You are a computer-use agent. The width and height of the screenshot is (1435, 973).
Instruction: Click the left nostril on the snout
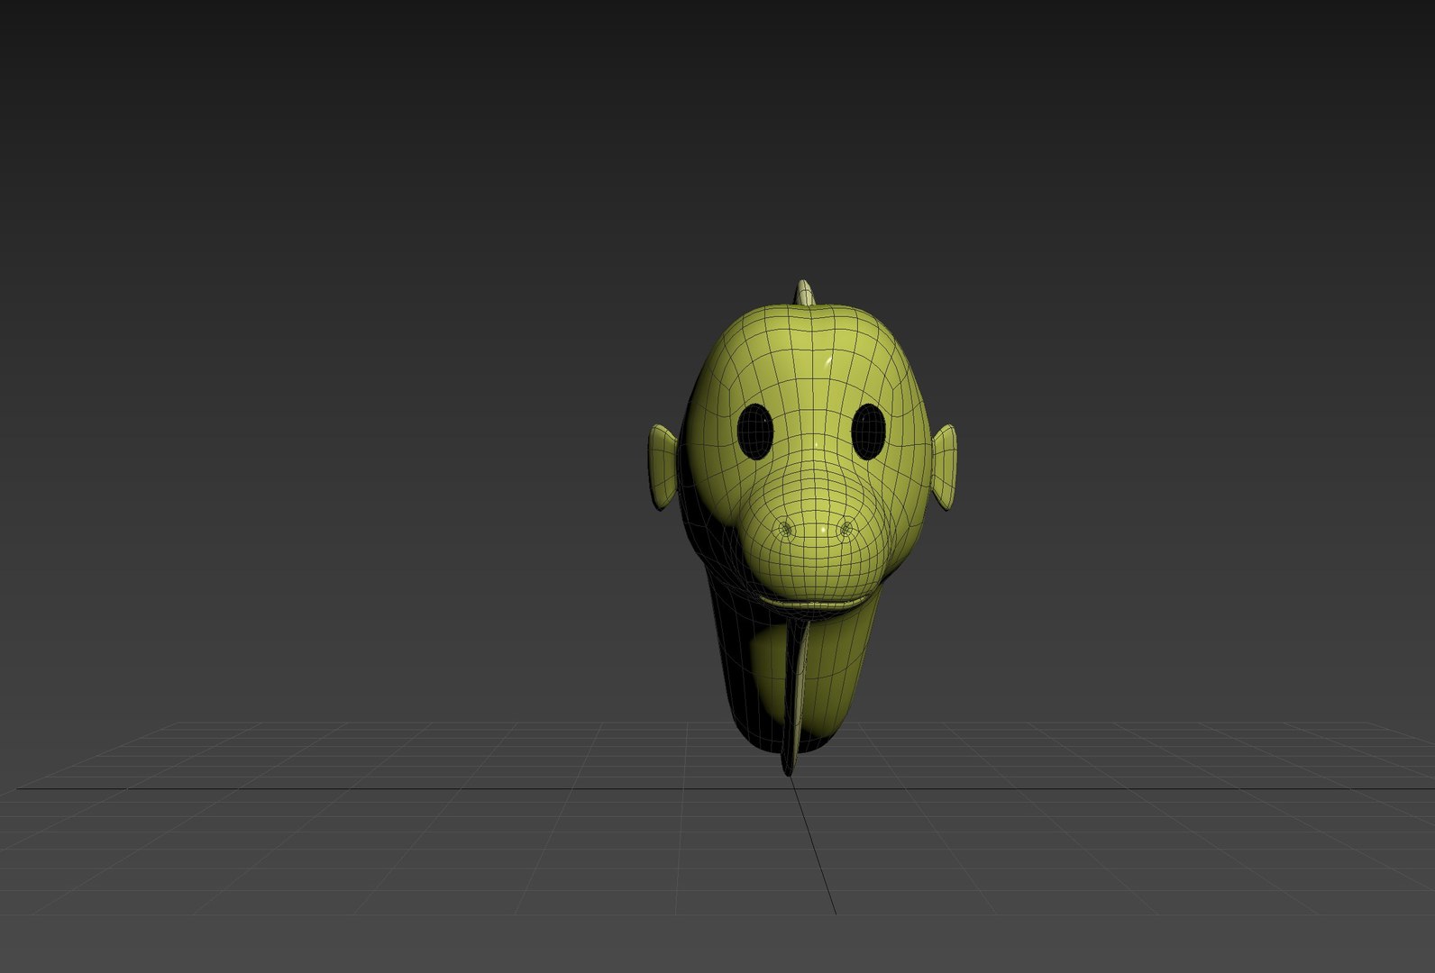(x=787, y=529)
